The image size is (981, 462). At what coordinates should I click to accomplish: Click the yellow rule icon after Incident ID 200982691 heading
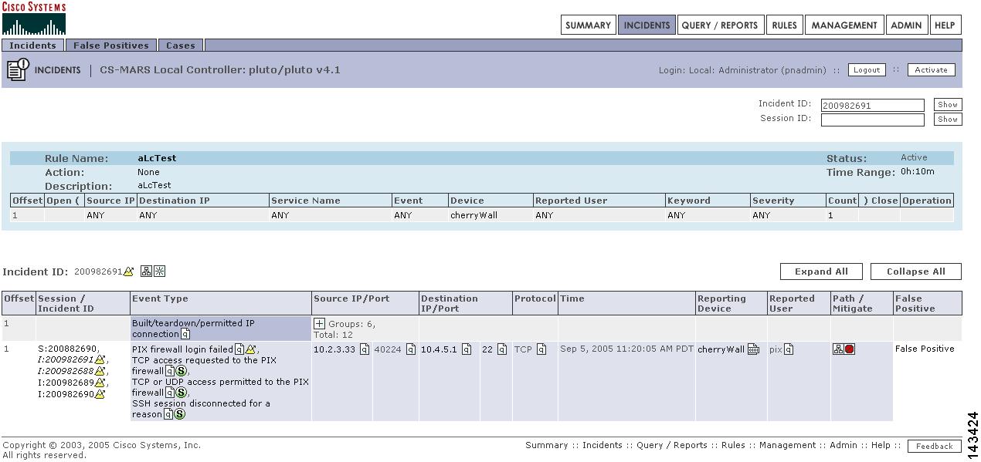[129, 271]
